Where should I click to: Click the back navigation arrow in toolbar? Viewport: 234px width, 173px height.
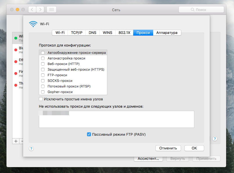32,10
